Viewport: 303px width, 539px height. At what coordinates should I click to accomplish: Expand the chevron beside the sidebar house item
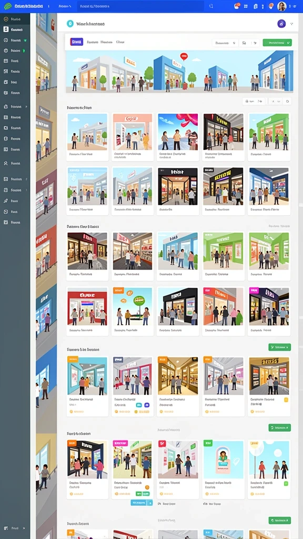pyautogui.click(x=26, y=106)
